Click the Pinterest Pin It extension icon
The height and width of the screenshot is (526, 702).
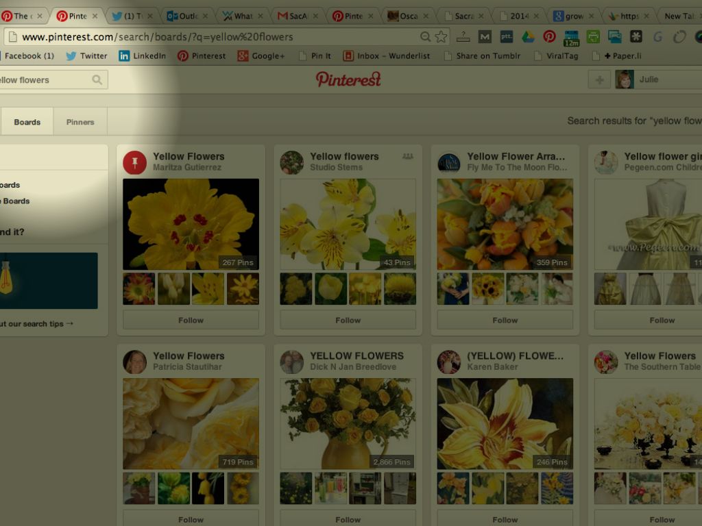point(549,37)
